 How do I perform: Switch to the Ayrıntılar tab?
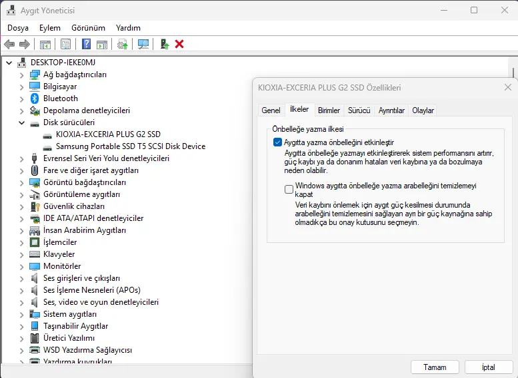click(x=391, y=110)
